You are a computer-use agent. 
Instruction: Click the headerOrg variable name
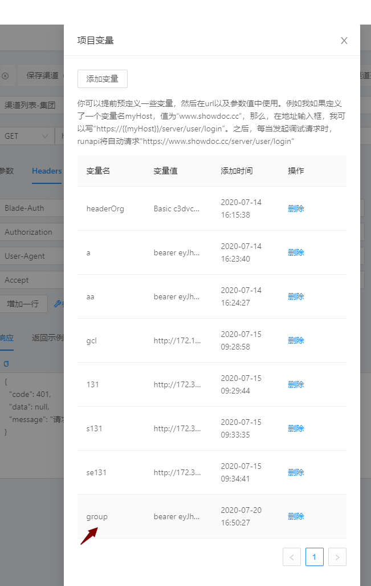coord(105,208)
